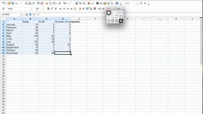
Task: Apply outer box border only
Action: (x=121, y=17)
